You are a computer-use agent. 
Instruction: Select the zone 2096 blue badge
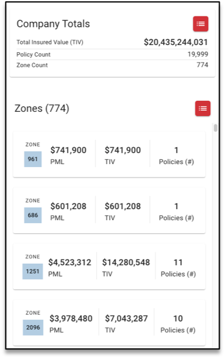pyautogui.click(x=33, y=328)
